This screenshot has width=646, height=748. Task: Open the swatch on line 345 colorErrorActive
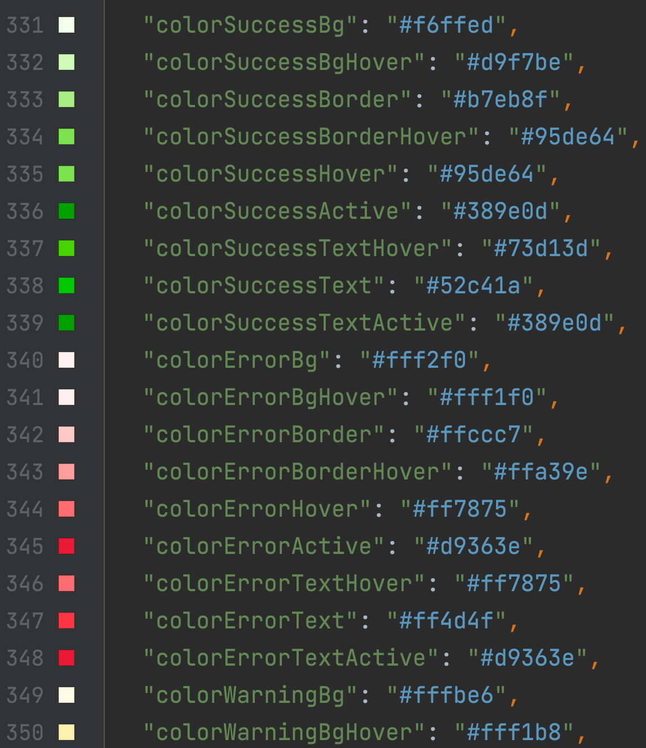(x=67, y=546)
